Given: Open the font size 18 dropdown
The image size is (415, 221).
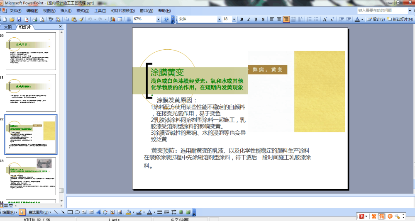Looking at the screenshot, I should (x=234, y=19).
